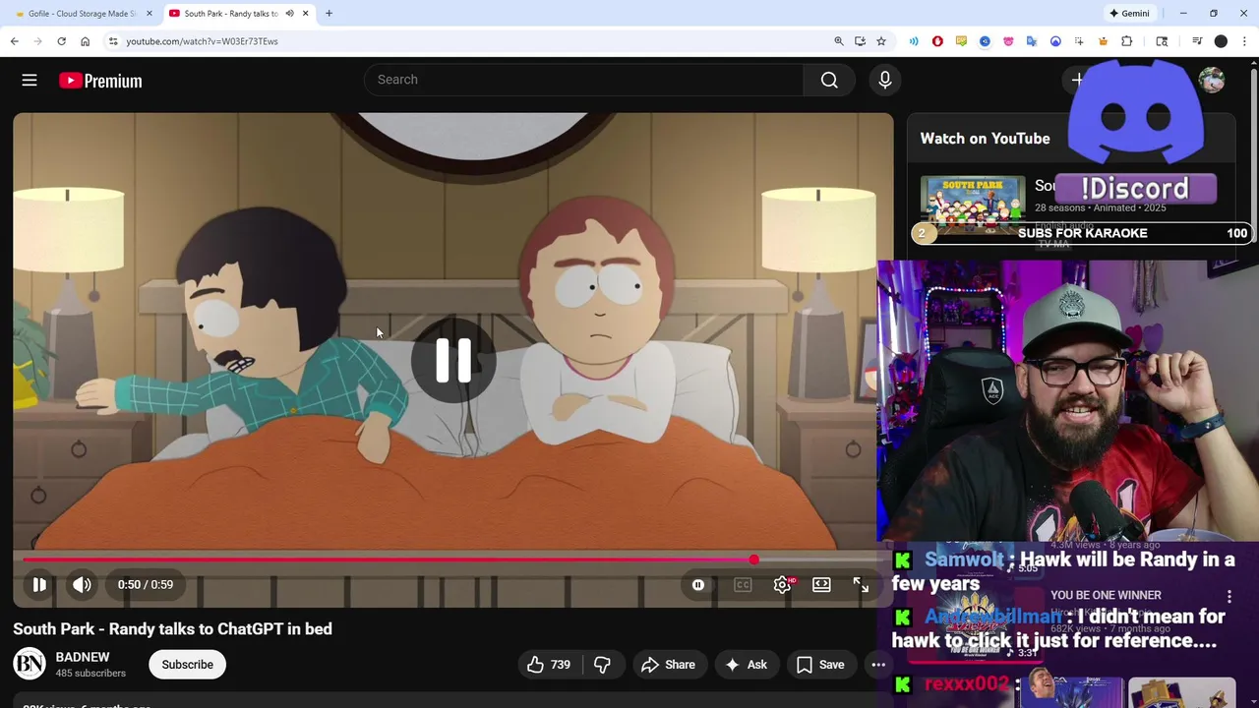The image size is (1259, 708).
Task: Open the Google Translate extension icon
Action: [1032, 41]
